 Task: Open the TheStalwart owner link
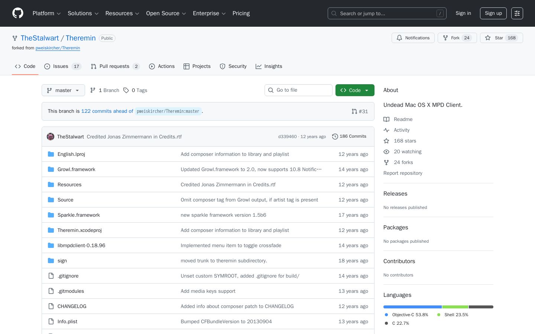(x=40, y=38)
